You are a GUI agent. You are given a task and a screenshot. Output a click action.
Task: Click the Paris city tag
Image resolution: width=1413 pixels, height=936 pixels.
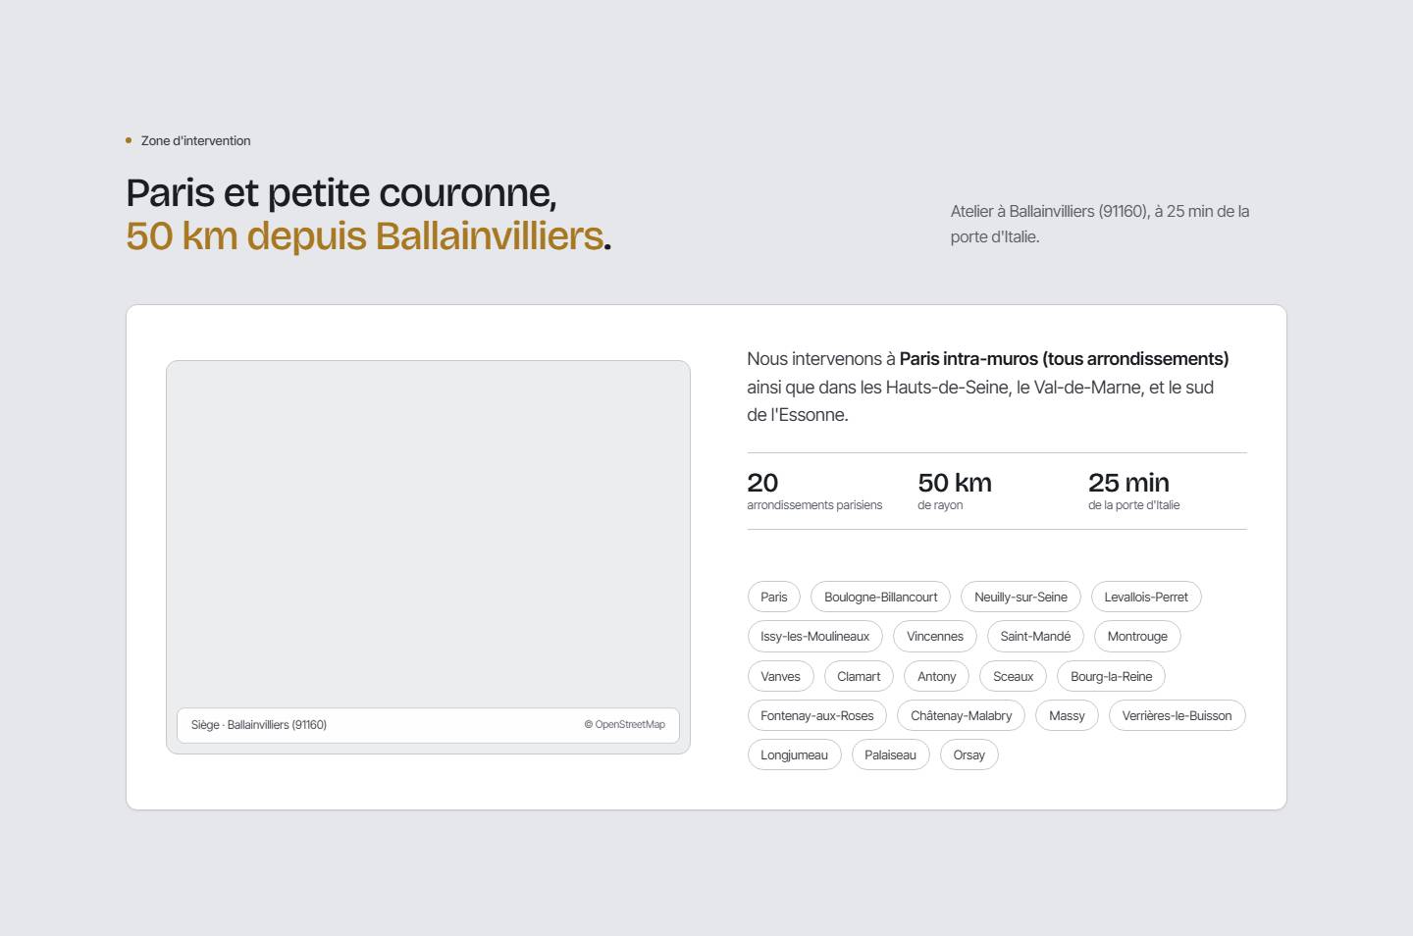click(x=774, y=597)
